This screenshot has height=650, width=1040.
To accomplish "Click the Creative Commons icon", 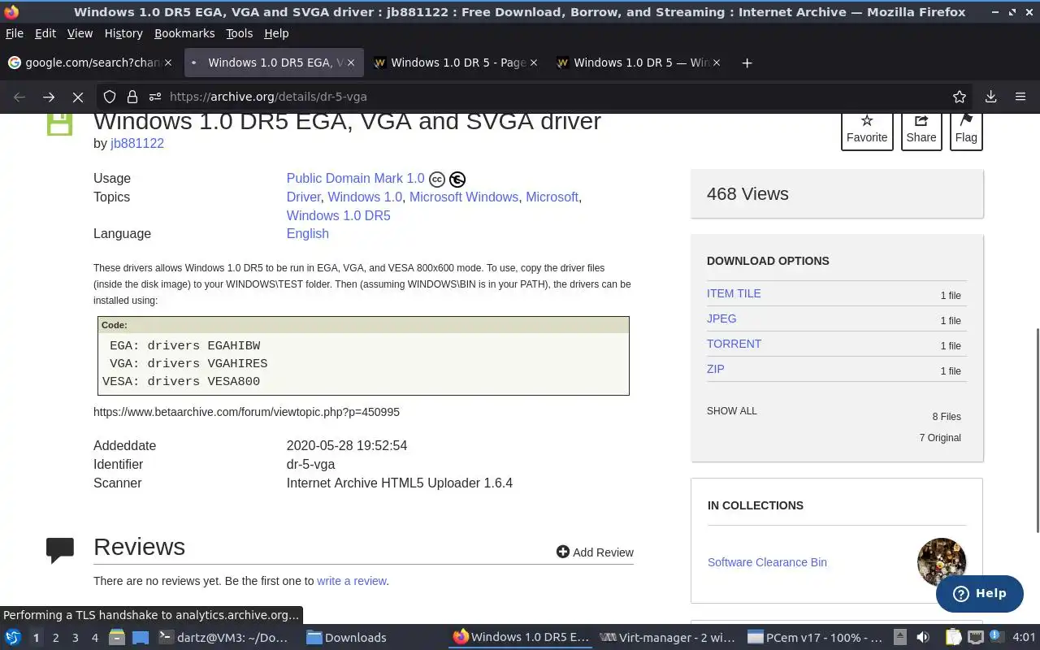I will point(437,180).
